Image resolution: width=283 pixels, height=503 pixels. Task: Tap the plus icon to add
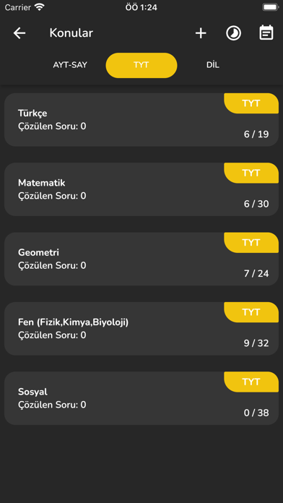tap(201, 33)
